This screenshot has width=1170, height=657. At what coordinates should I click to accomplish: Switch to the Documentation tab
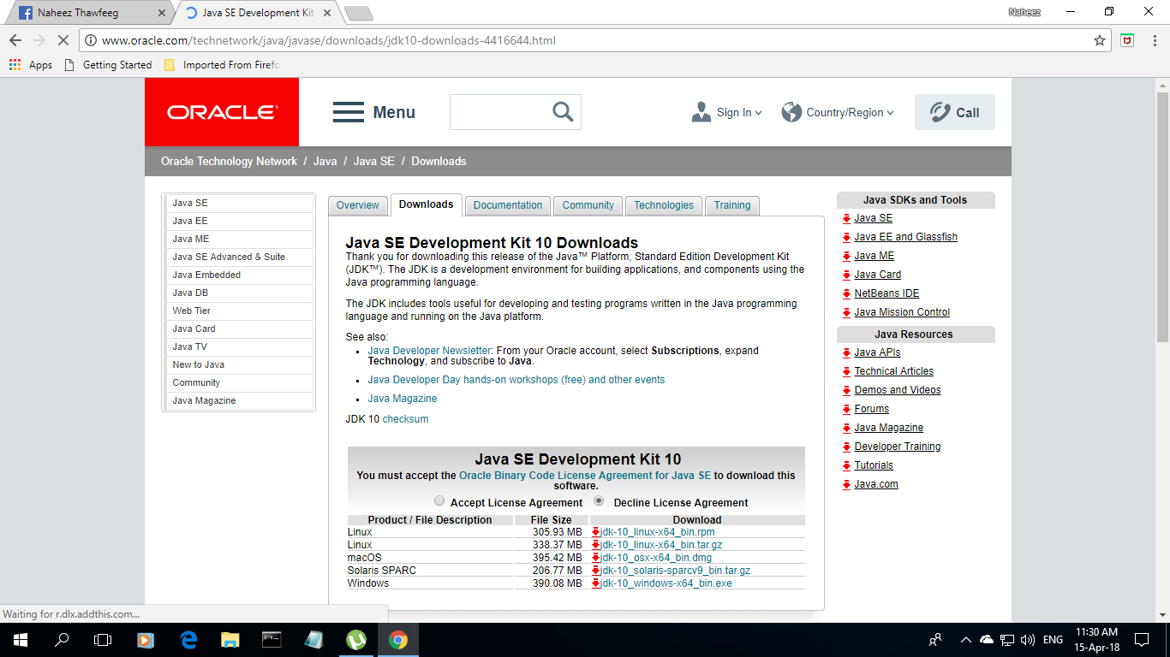coord(507,205)
